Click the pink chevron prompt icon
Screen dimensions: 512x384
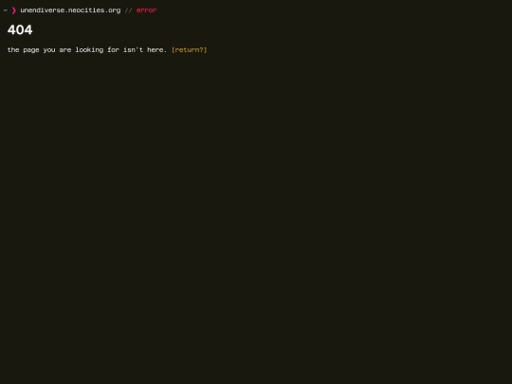(x=14, y=10)
